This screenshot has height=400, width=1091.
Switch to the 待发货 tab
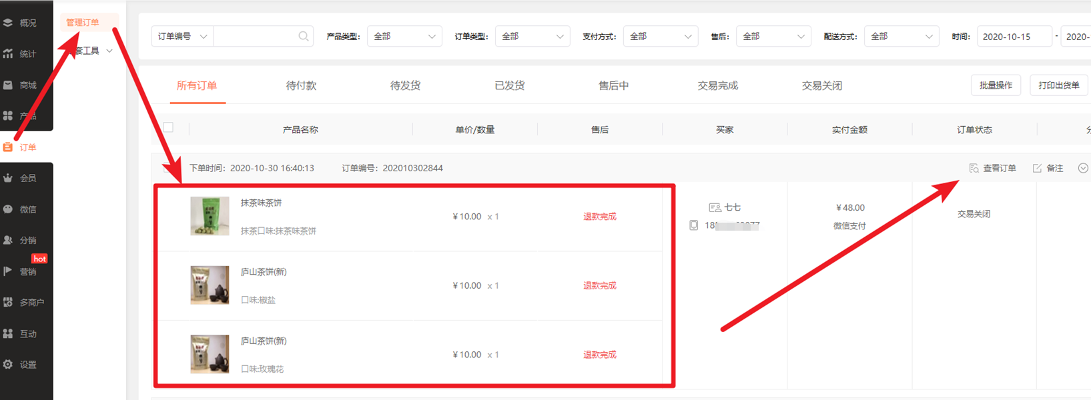[405, 86]
